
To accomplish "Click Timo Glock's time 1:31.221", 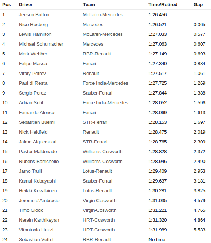I will [x=158, y=210].
